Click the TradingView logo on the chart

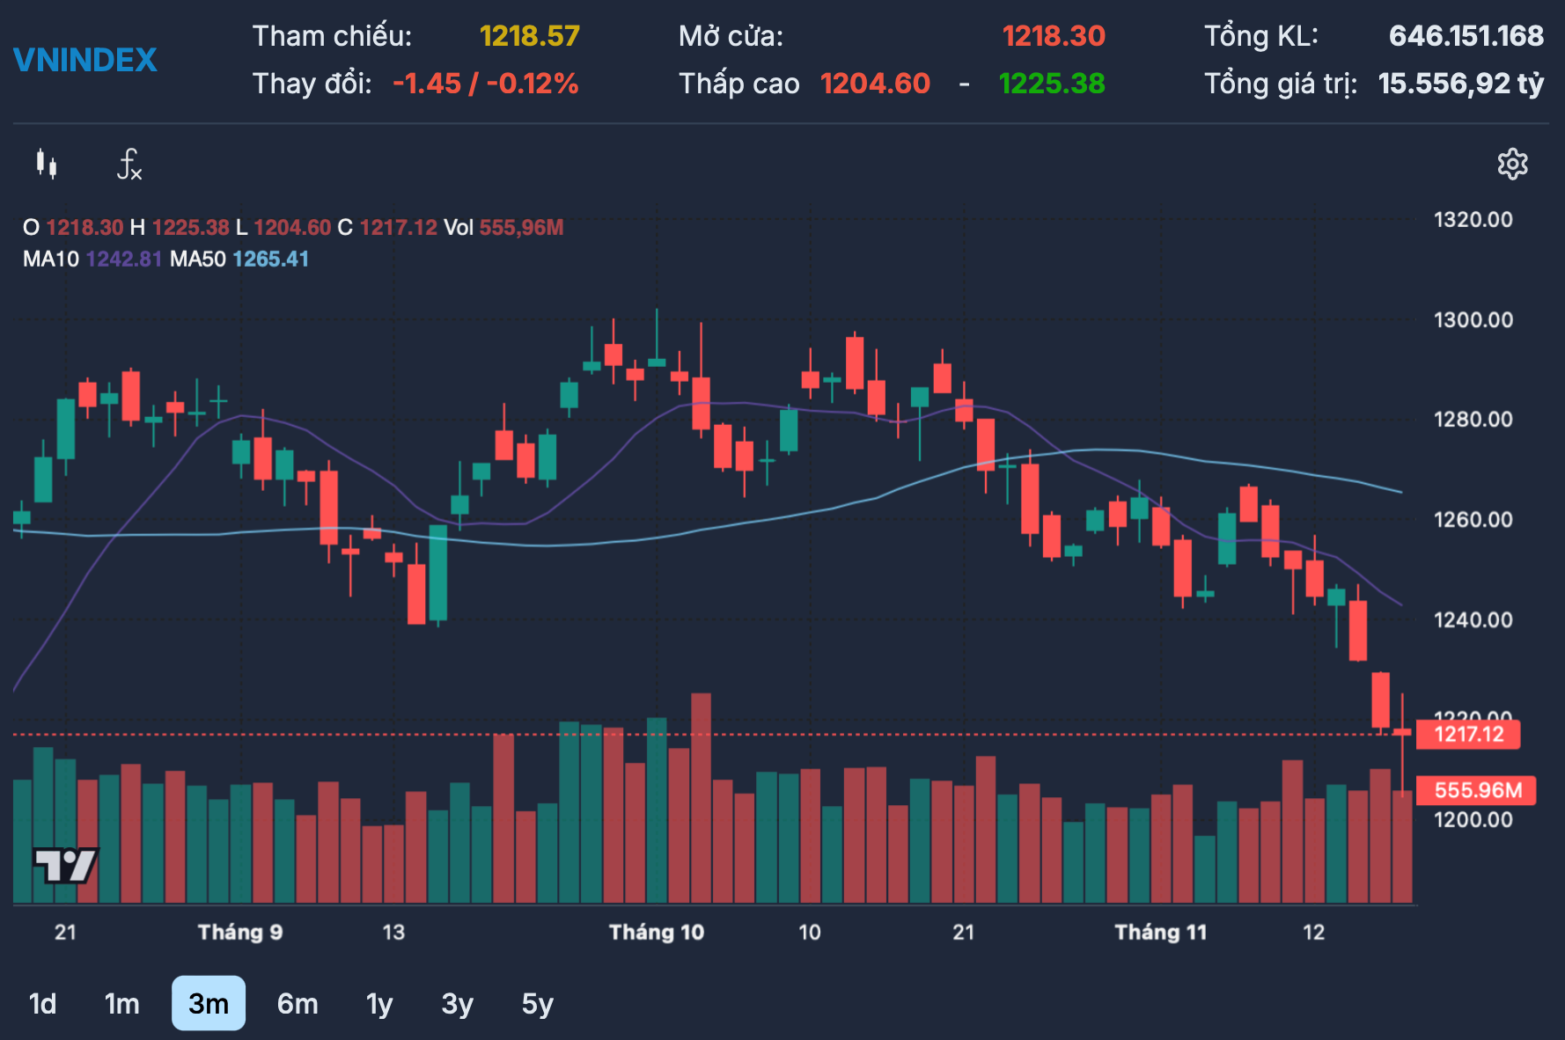coord(65,866)
